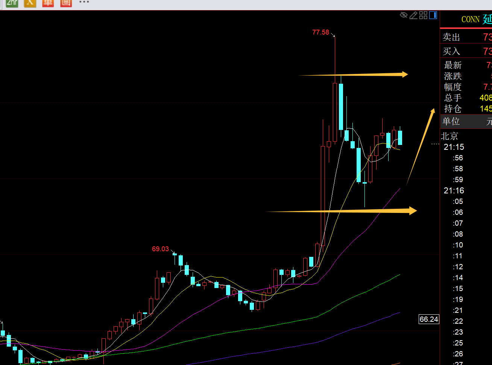
Task: Select the upper horizontal orange arrow line
Action: tap(354, 75)
